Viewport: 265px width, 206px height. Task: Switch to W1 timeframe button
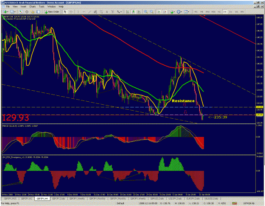pyautogui.click(x=237, y=12)
